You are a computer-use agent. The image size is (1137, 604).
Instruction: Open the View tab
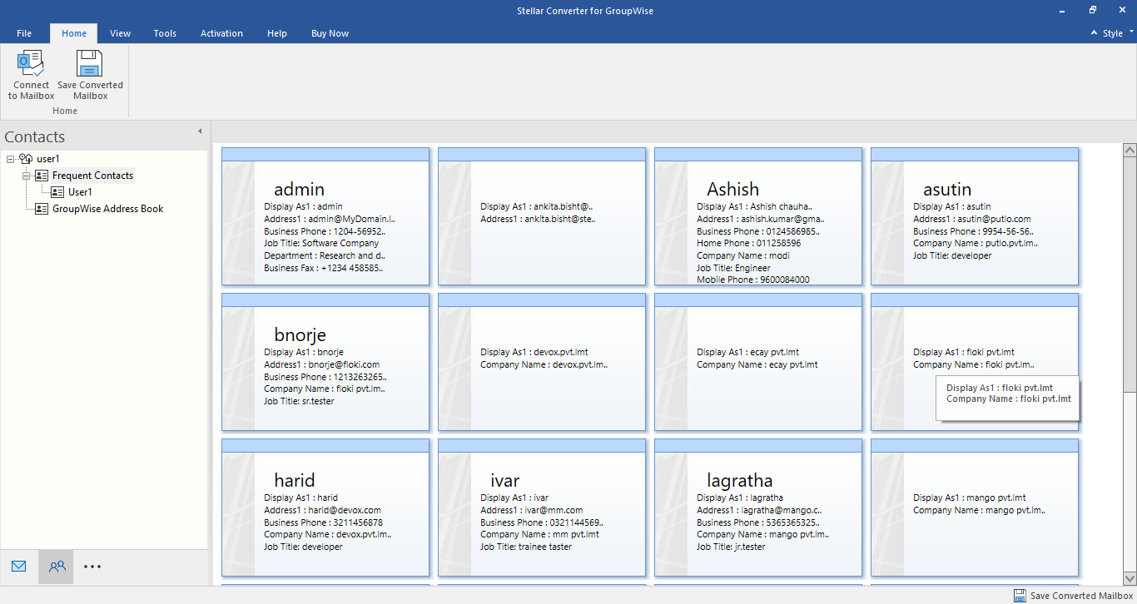click(x=121, y=33)
